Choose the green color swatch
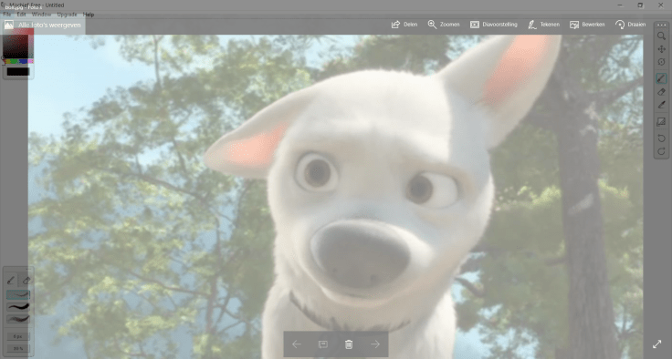 14,62
